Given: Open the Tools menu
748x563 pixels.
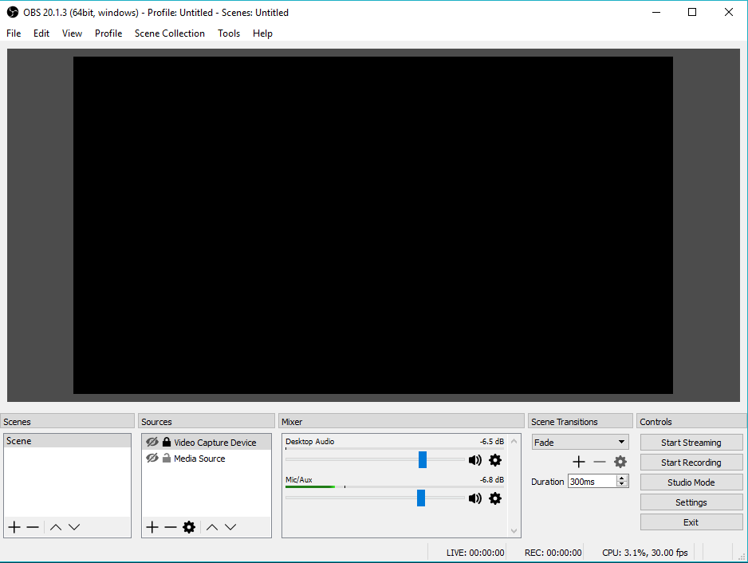Looking at the screenshot, I should (x=229, y=33).
